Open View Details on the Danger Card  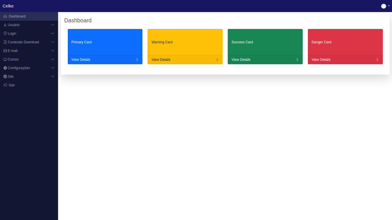pyautogui.click(x=321, y=60)
